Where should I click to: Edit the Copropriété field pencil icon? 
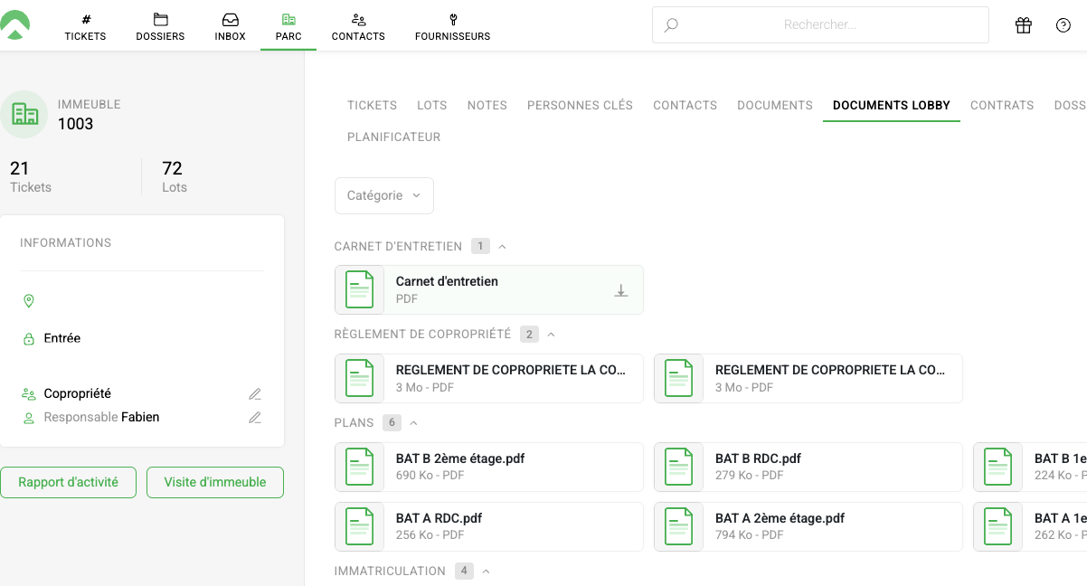255,394
